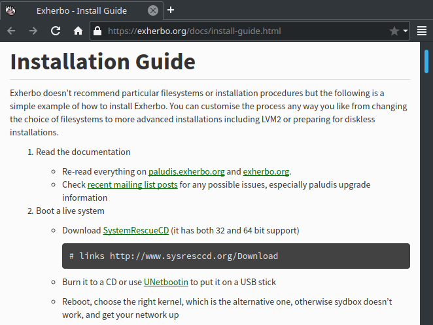The height and width of the screenshot is (325, 433).
Task: Click the 'Exherbo doesn't recommend' intro paragraph
Action: [209, 112]
